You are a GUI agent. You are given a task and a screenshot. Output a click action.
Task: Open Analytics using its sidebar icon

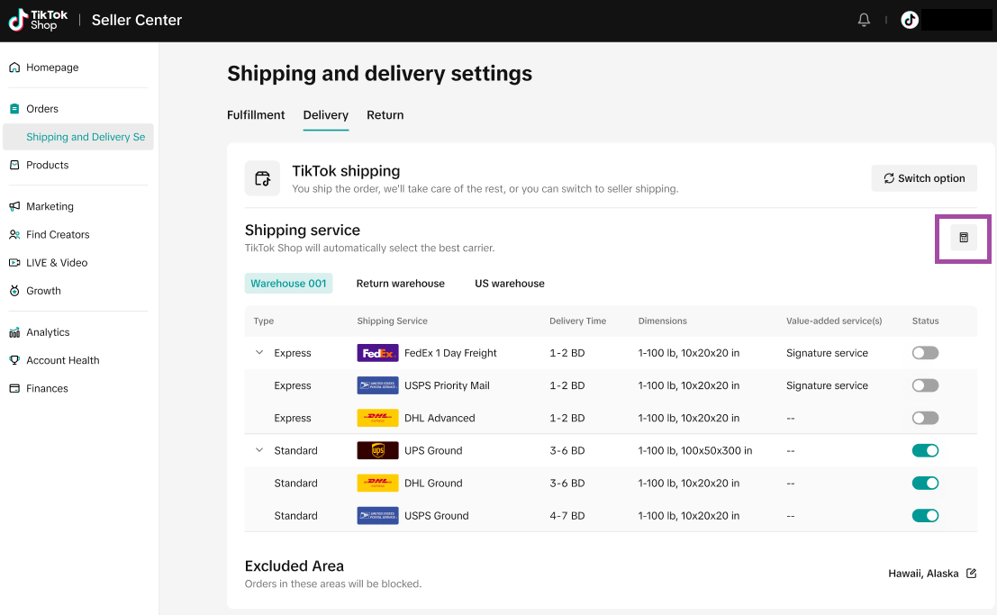click(14, 331)
